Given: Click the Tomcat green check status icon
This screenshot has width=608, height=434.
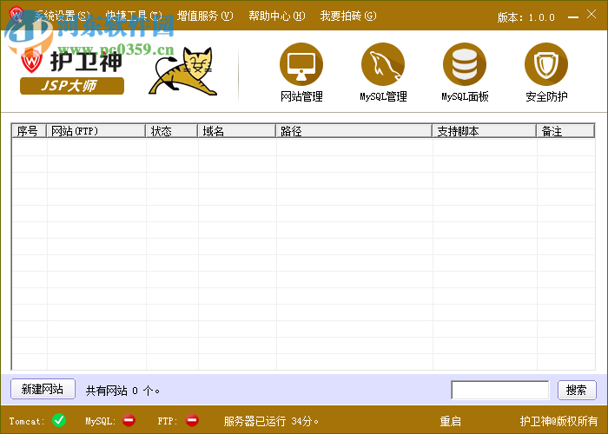Looking at the screenshot, I should point(59,420).
